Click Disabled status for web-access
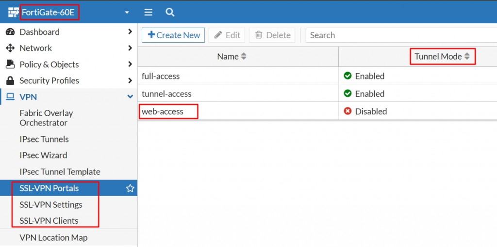497x247 pixels. 371,111
